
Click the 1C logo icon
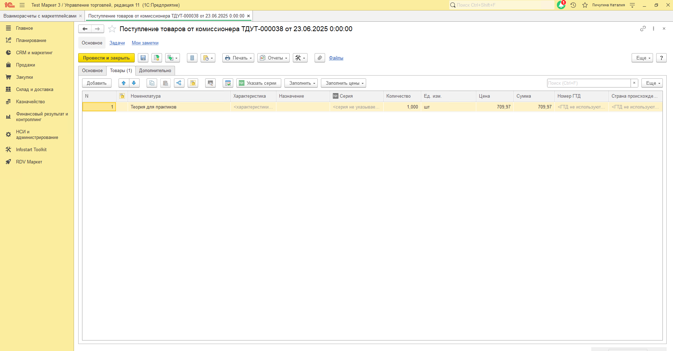pyautogui.click(x=9, y=5)
